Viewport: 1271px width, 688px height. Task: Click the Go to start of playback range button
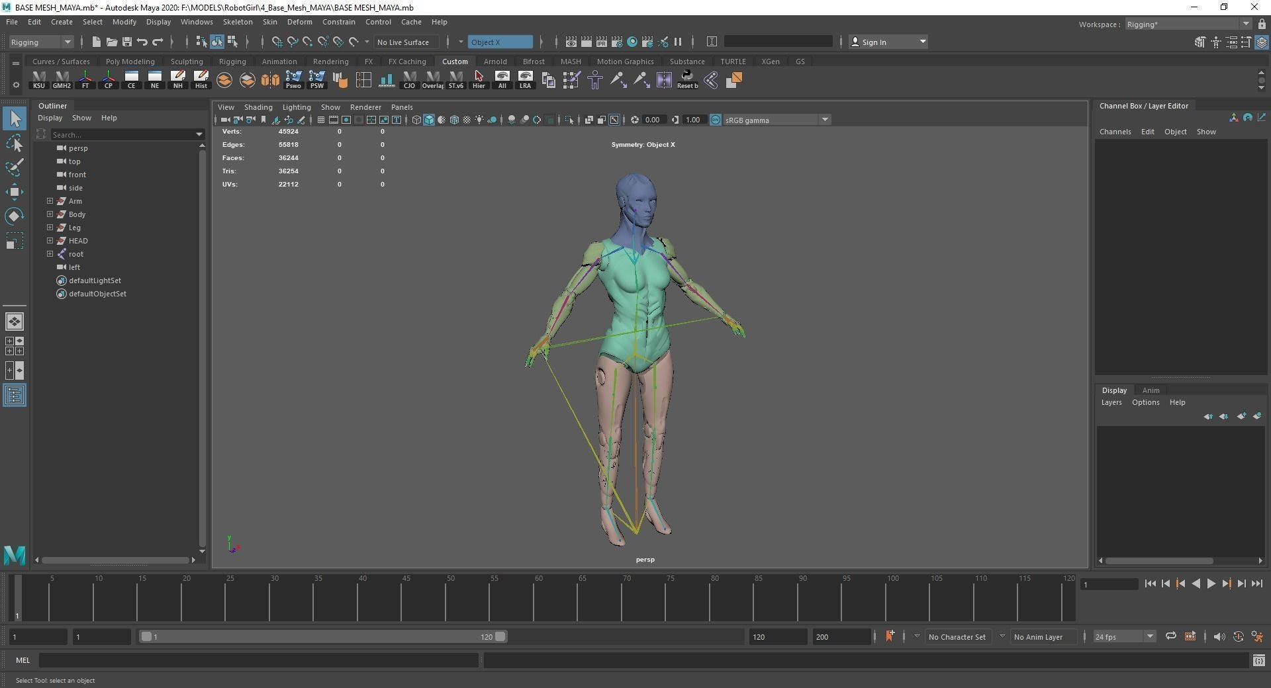tap(1150, 583)
